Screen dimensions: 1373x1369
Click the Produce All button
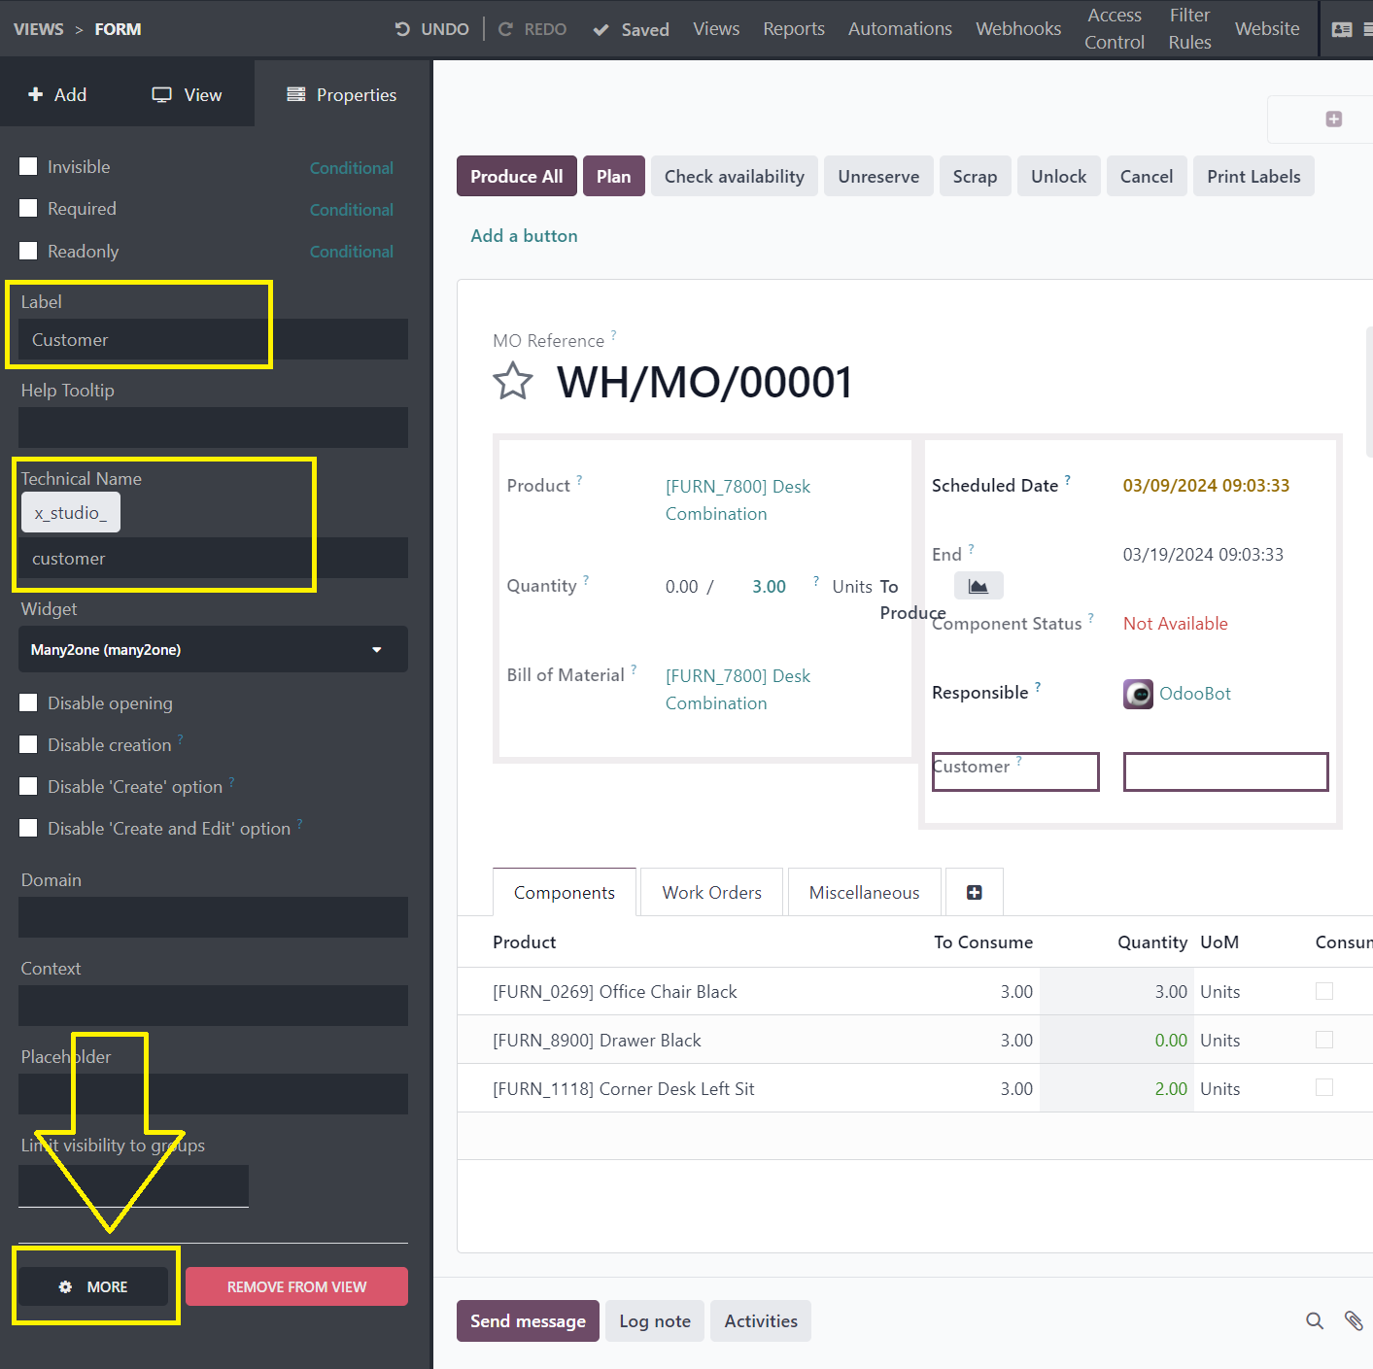pos(517,176)
